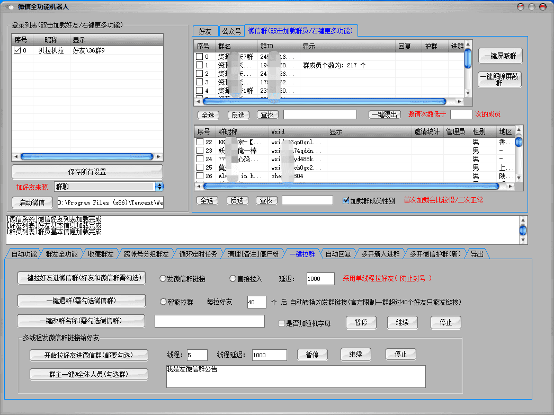The width and height of the screenshot is (554, 415).
Task: Click 保存所有设置 to save settings
Action: [87, 172]
